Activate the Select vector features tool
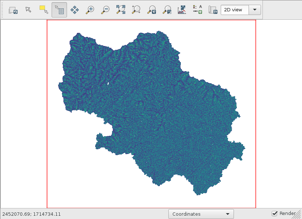Viewport: 302px width, 219px height. tap(44, 10)
